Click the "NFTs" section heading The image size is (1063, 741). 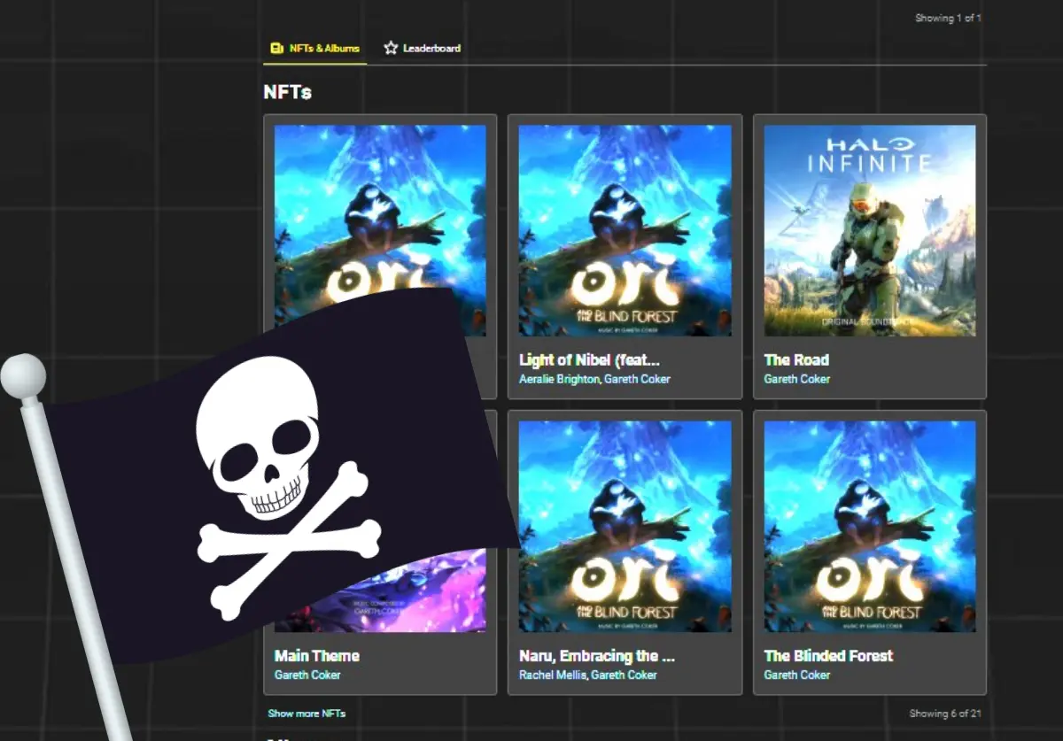coord(287,92)
